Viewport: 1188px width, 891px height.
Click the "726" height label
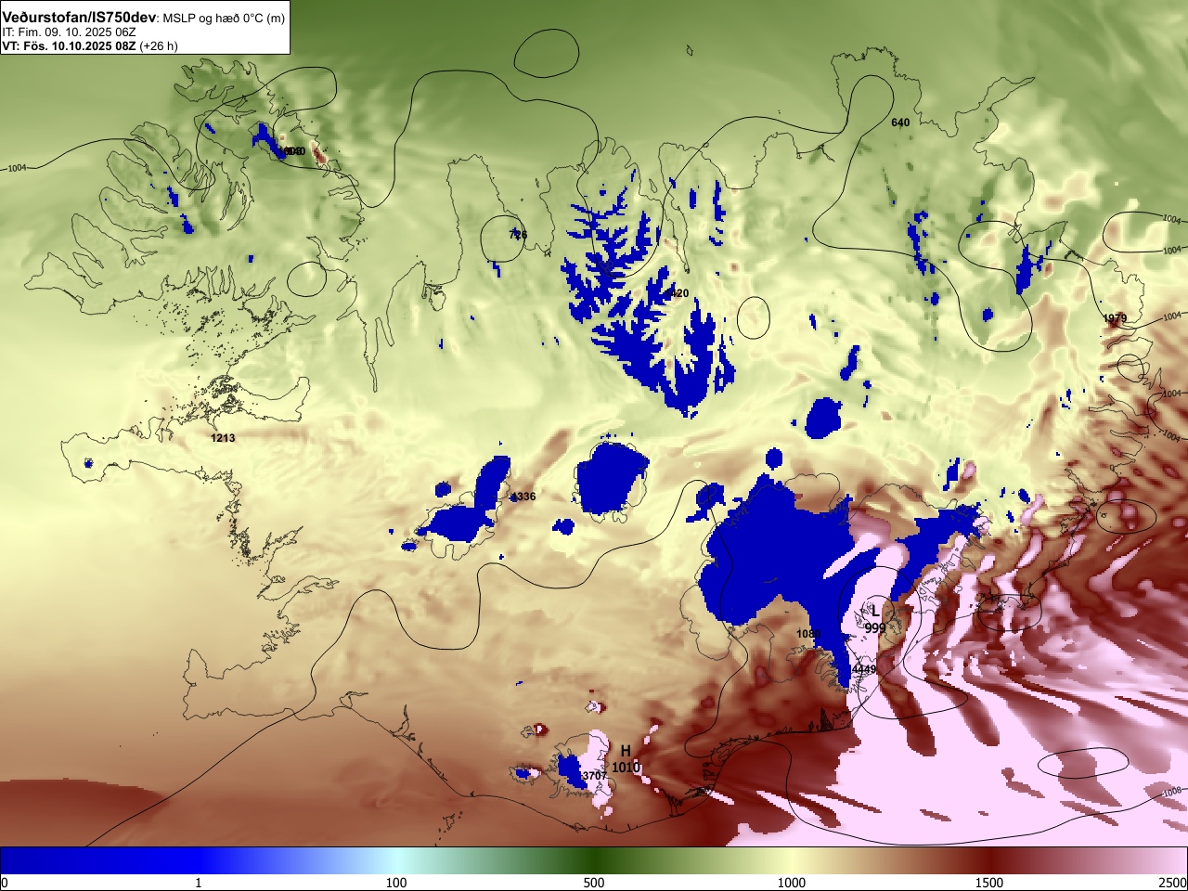click(518, 236)
